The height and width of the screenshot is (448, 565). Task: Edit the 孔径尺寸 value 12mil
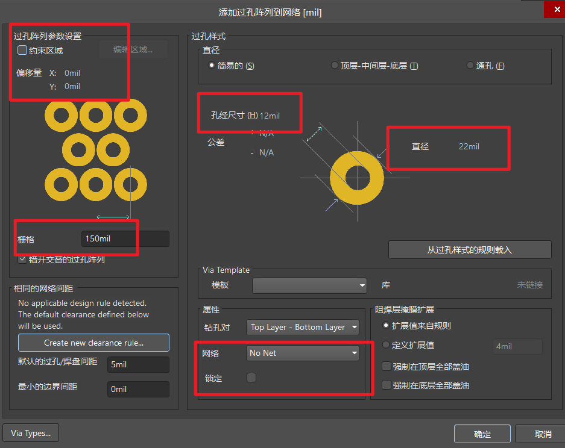tap(270, 116)
